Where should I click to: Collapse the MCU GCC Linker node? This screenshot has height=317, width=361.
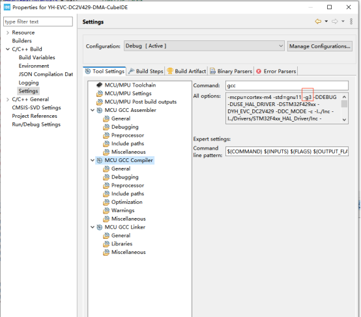tap(93, 227)
